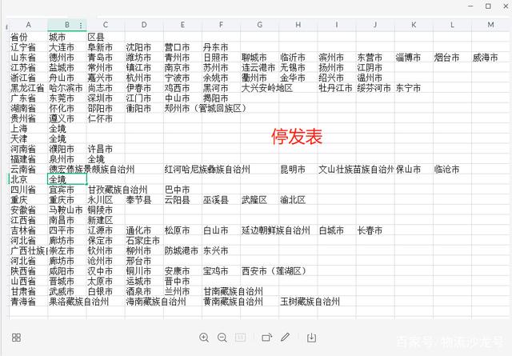The width and height of the screenshot is (512, 356).
Task: Select the 红河哈尼族彝族自治州 cell
Action: tap(207, 169)
